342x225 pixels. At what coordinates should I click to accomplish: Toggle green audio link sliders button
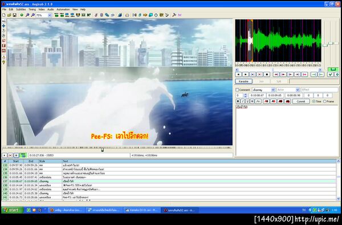coord(333,69)
